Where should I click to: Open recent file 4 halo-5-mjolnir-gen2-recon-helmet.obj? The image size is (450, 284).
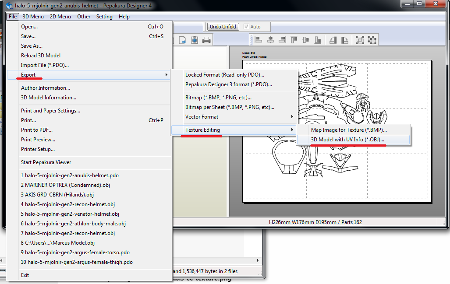pyautogui.click(x=89, y=204)
